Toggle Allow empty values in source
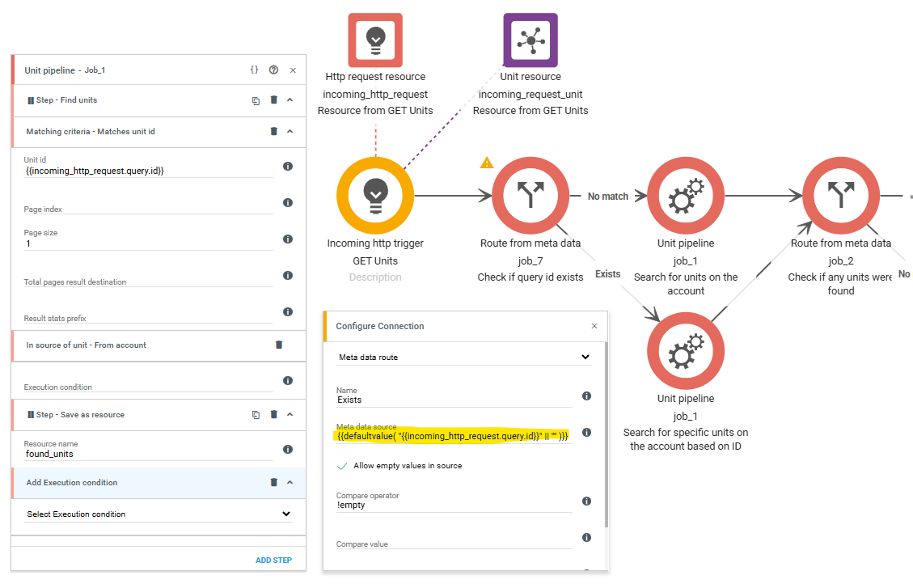This screenshot has width=913, height=584. (342, 466)
